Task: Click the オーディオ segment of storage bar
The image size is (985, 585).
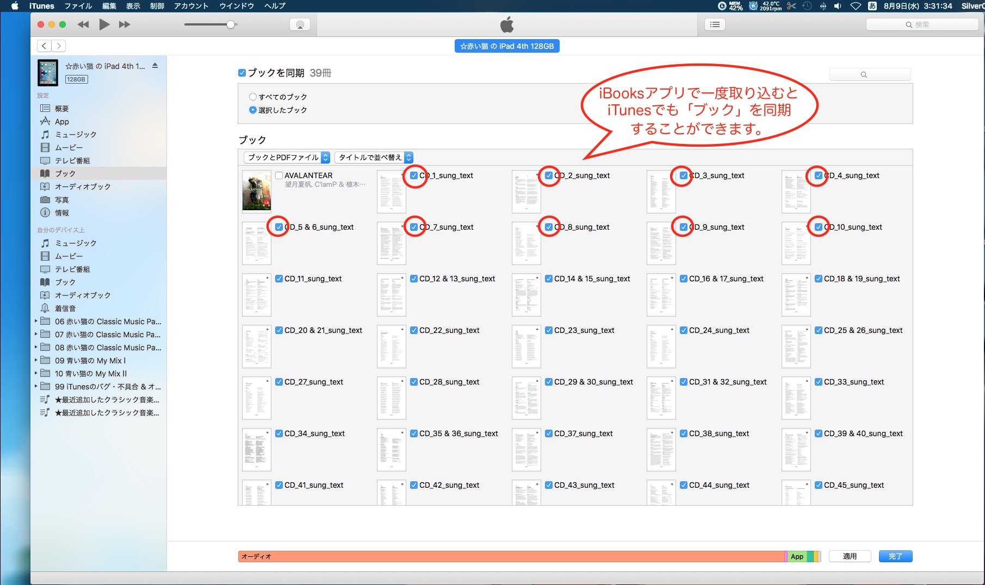Action: pyautogui.click(x=511, y=556)
